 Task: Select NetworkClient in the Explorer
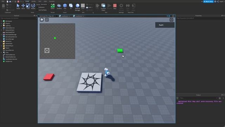pyautogui.click(x=10, y=30)
